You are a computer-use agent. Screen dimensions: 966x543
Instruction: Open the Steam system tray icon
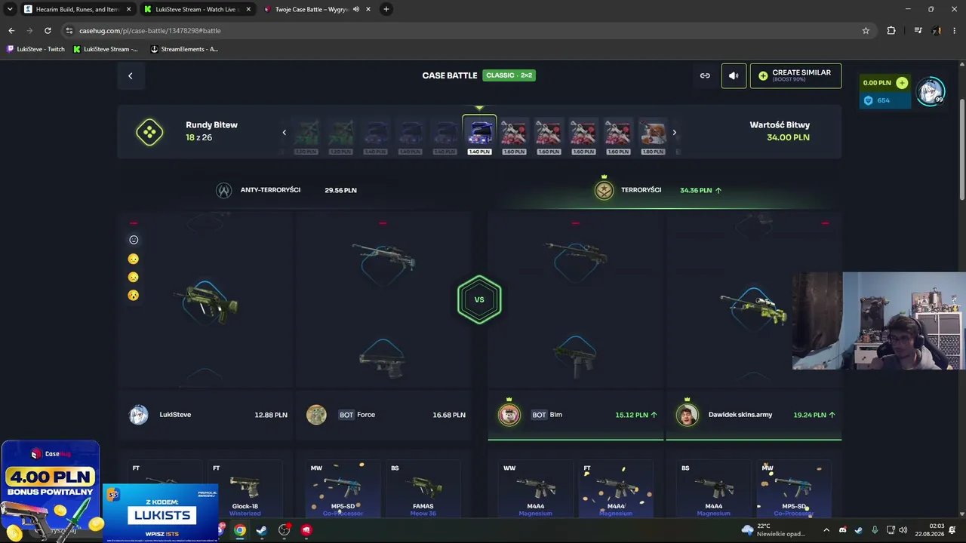point(859,530)
